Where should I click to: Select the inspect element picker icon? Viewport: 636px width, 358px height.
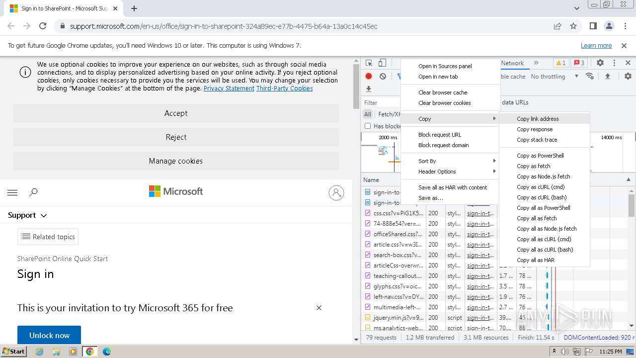click(369, 63)
